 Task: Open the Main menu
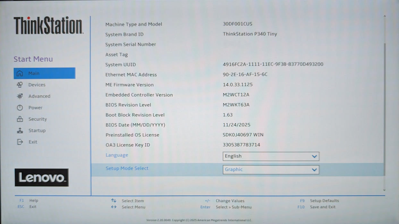(x=45, y=73)
